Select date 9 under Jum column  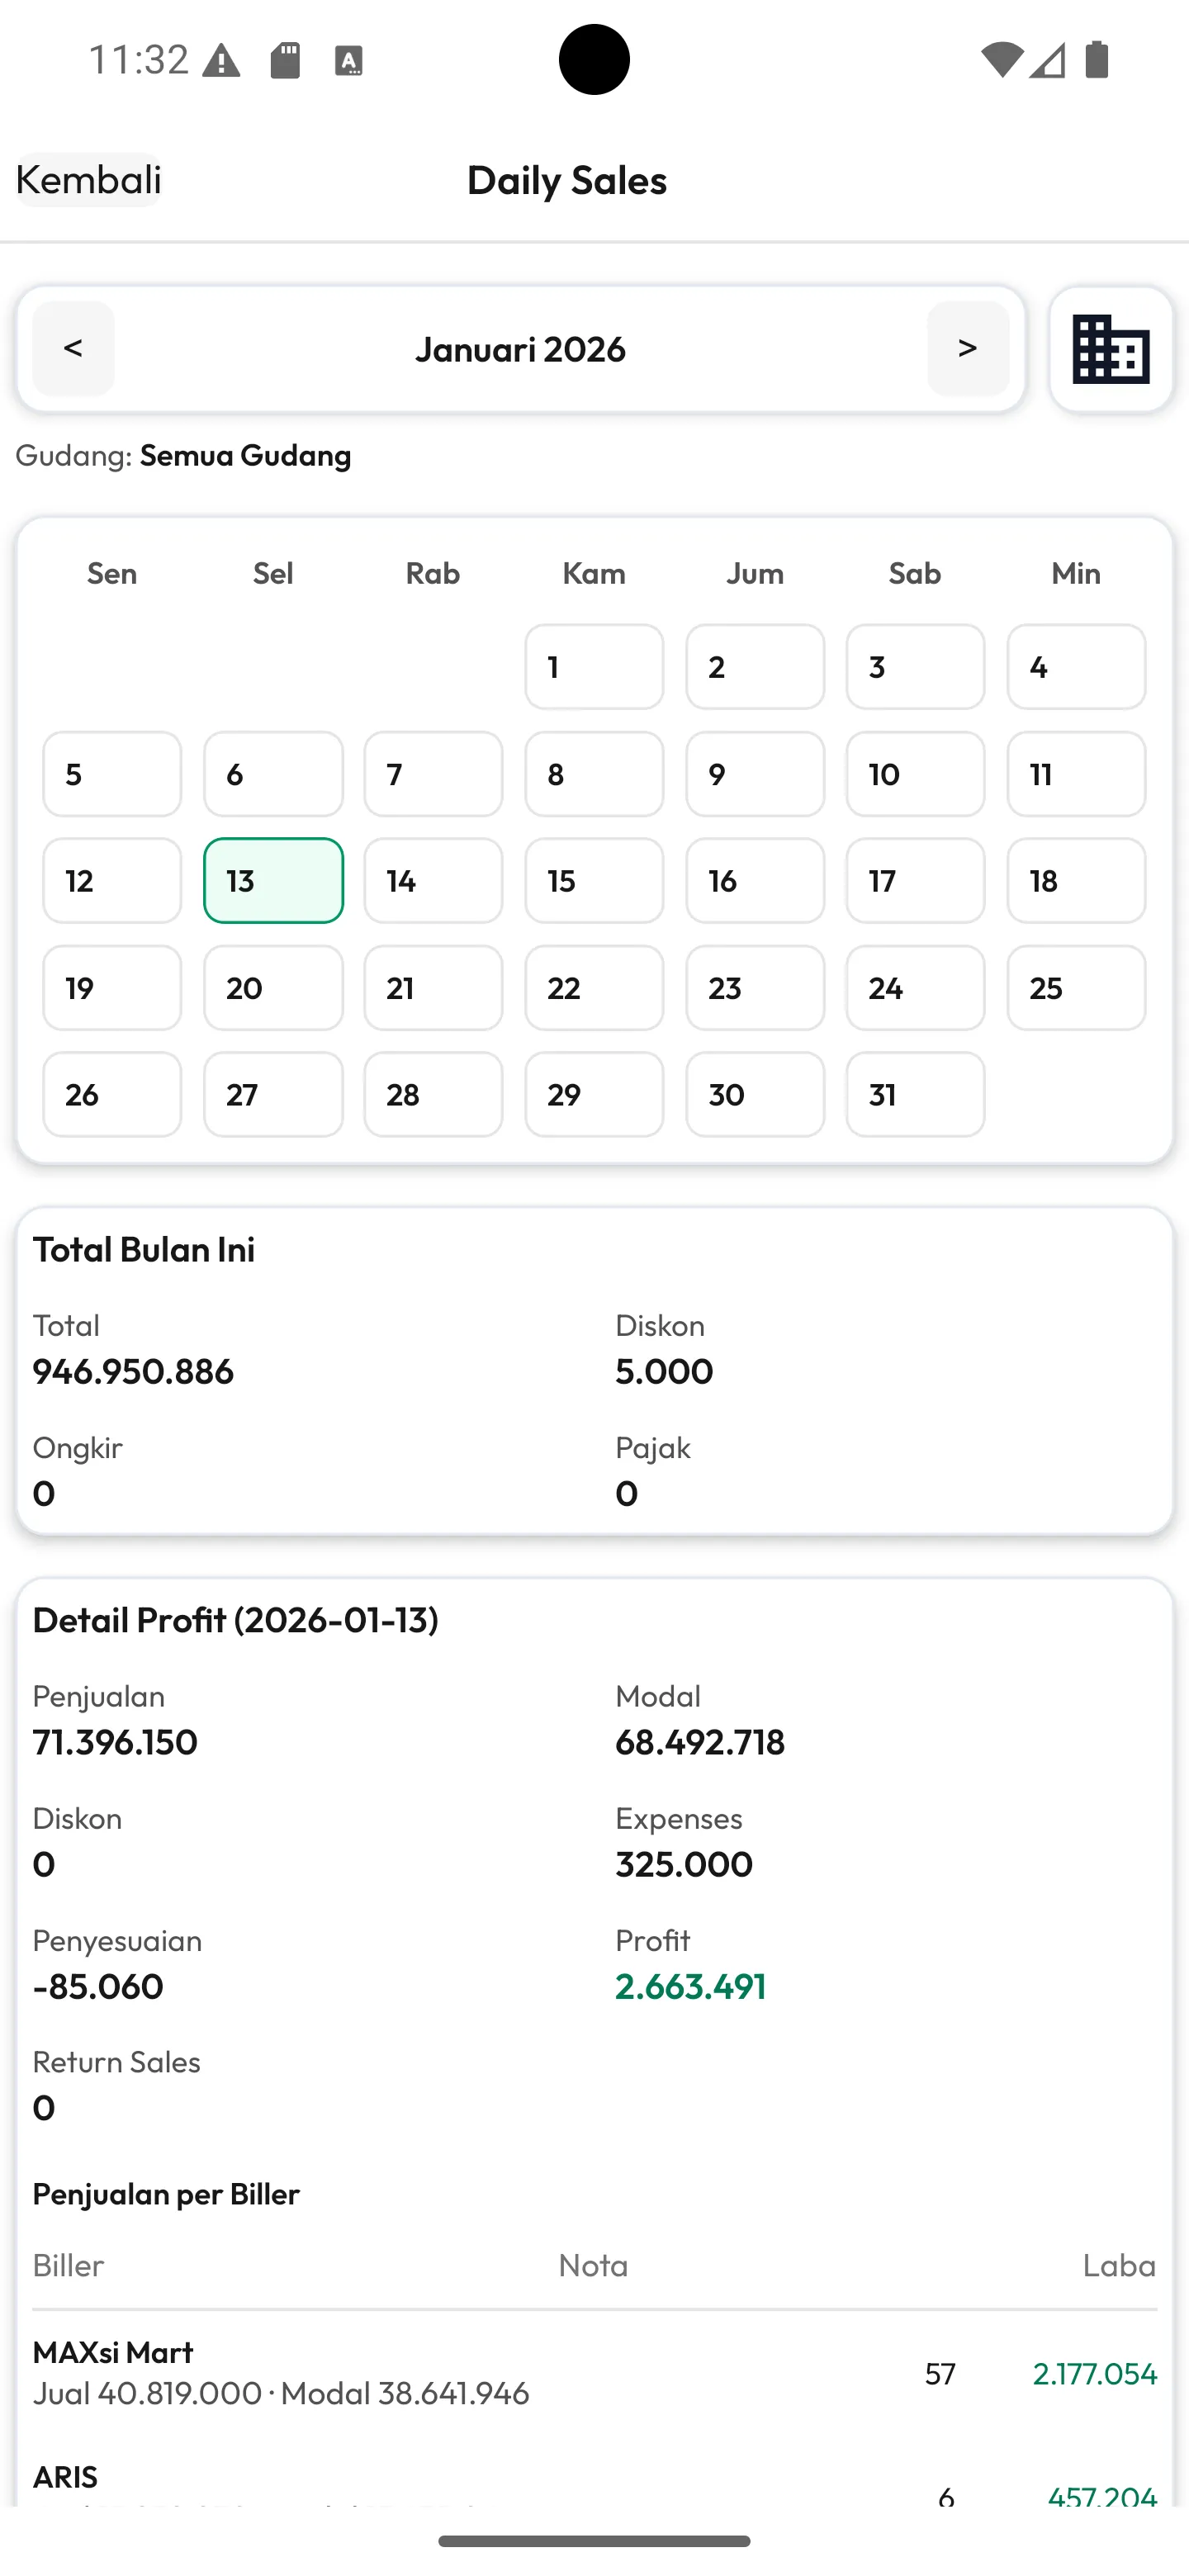(x=755, y=774)
